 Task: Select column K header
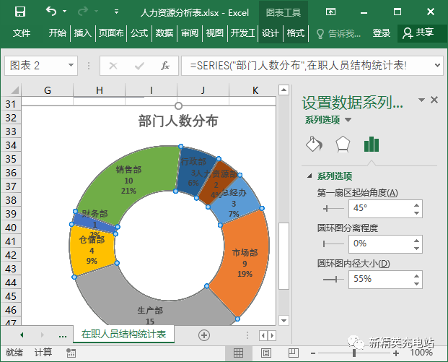pos(255,90)
